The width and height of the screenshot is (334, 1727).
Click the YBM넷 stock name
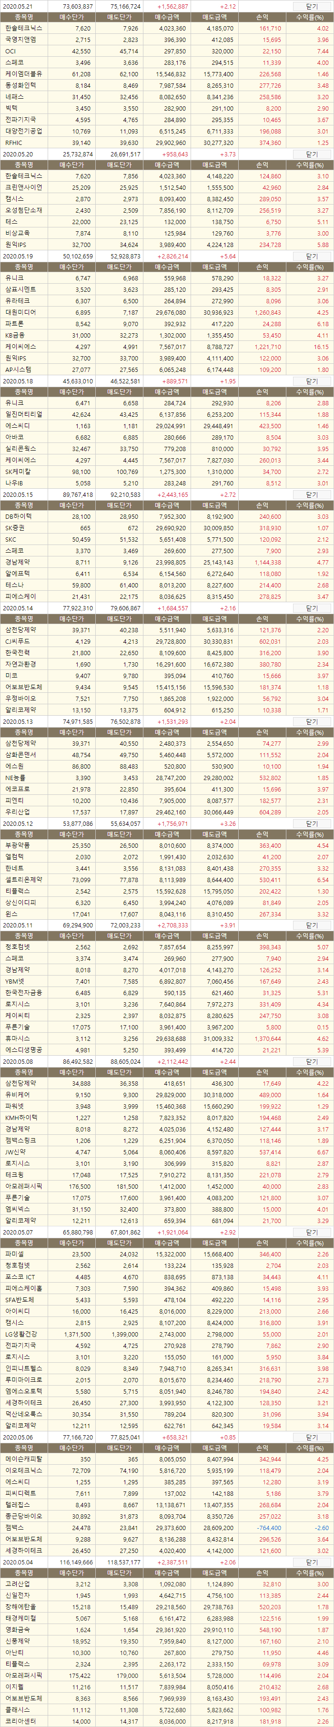pyautogui.click(x=15, y=981)
